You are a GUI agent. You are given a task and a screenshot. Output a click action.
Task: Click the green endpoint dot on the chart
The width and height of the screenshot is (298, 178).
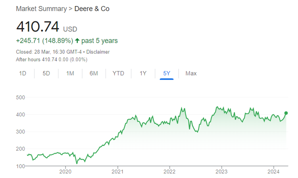pyautogui.click(x=286, y=113)
